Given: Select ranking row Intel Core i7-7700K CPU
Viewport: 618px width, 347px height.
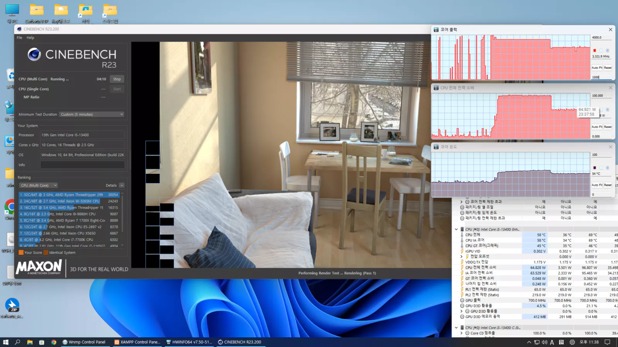Looking at the screenshot, I should click(x=69, y=240).
